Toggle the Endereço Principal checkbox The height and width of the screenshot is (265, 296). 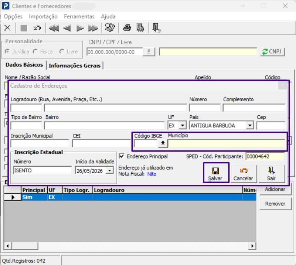[122, 156]
